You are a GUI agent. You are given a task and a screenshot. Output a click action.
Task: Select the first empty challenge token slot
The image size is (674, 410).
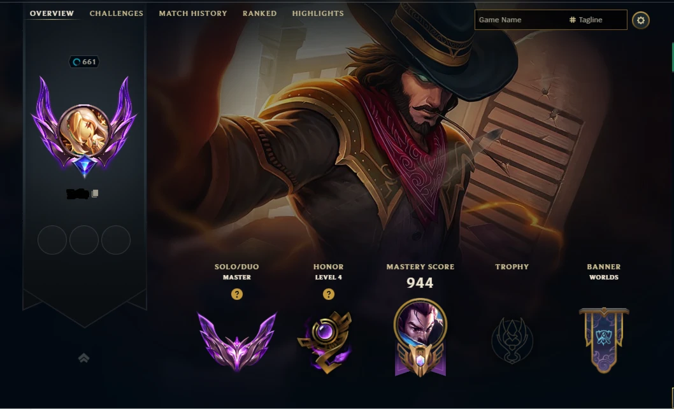[x=52, y=240]
